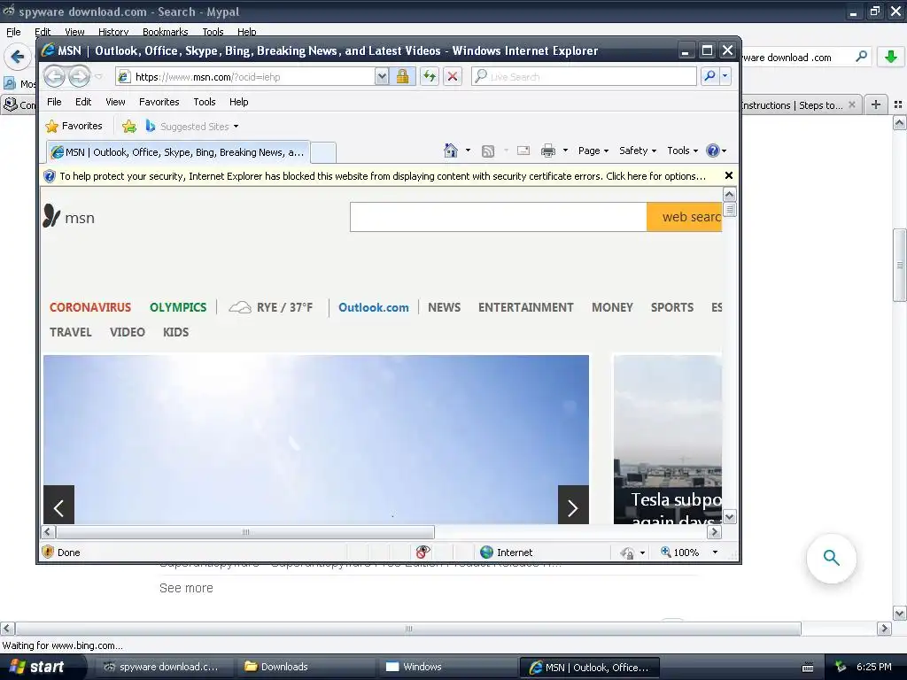Open the recent pages dropdown arrow
The height and width of the screenshot is (680, 907).
tap(99, 76)
